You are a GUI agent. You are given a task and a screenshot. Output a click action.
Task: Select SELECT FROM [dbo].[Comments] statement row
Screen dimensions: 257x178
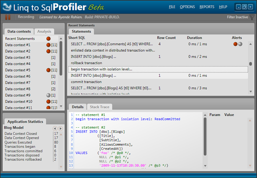click(158, 44)
